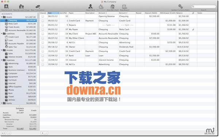219x137 pixels.
Task: Select the Travel expense account
Action: [x=19, y=97]
